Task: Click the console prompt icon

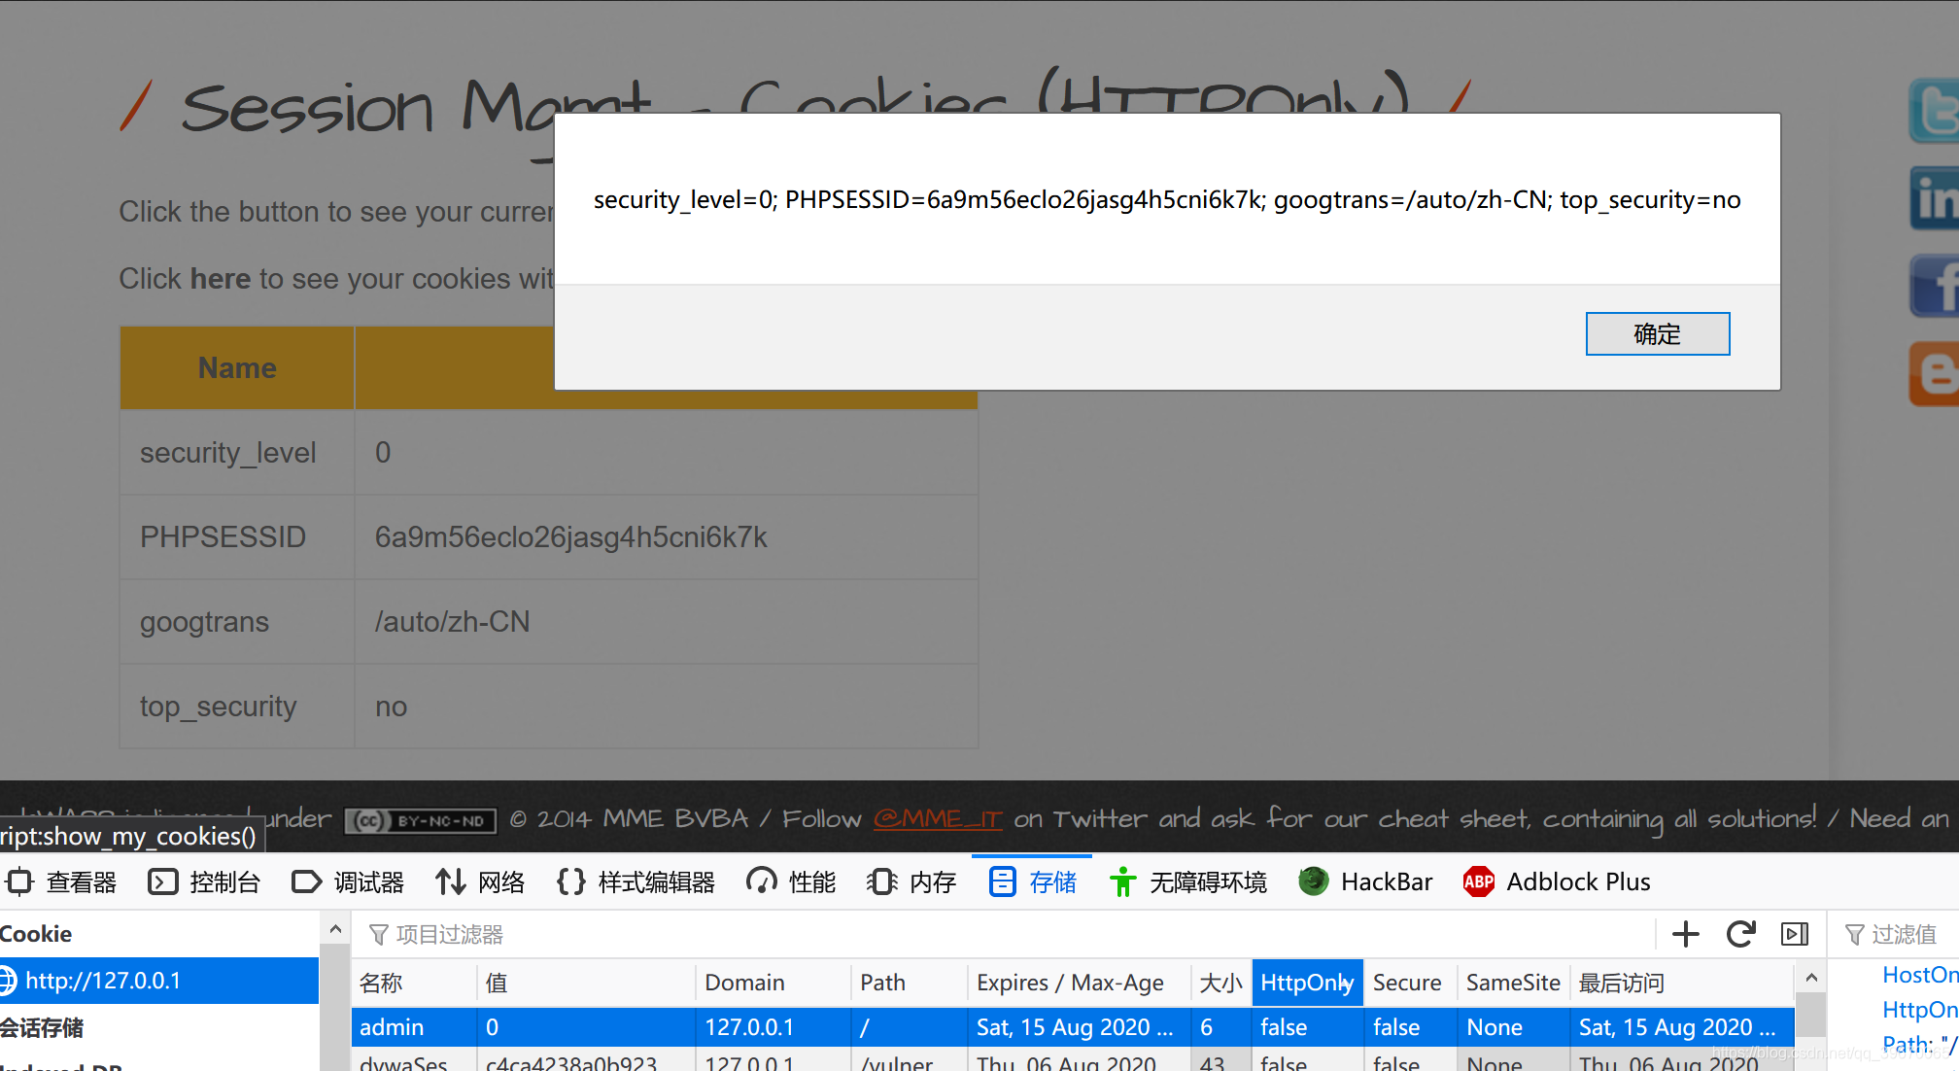Action: click(x=162, y=881)
